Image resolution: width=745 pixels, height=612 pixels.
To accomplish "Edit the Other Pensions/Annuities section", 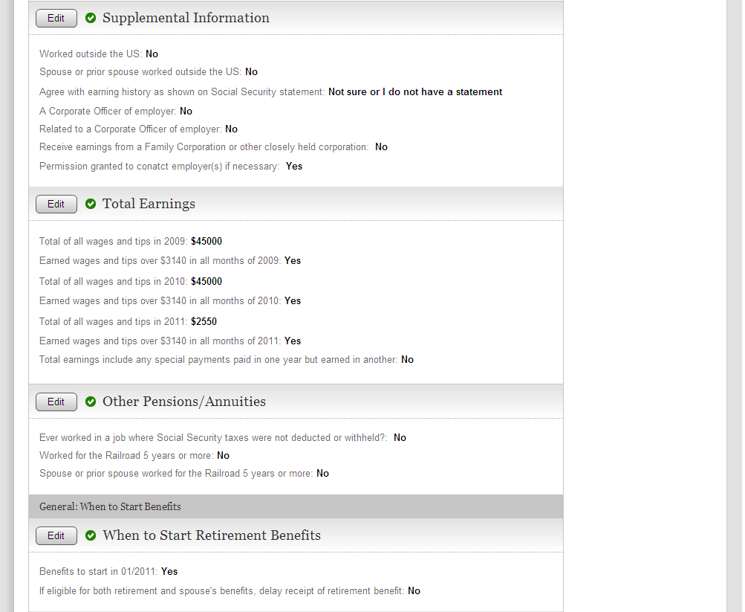I will click(56, 402).
